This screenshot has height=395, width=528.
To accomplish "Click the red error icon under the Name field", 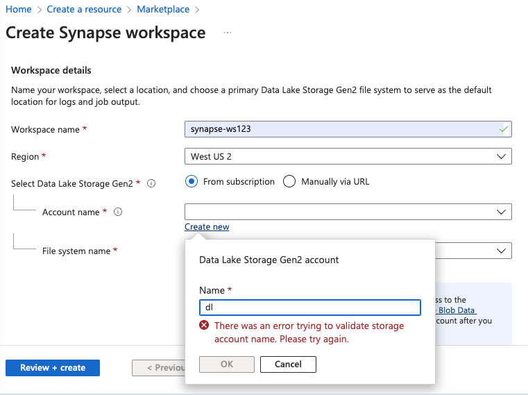I will pos(204,326).
